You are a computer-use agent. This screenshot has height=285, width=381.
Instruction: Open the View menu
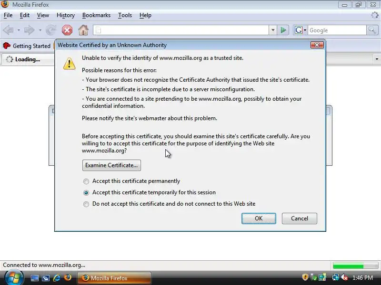tap(43, 15)
